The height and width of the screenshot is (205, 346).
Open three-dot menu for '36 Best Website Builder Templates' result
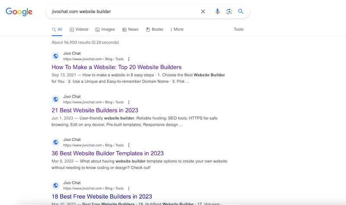(128, 145)
